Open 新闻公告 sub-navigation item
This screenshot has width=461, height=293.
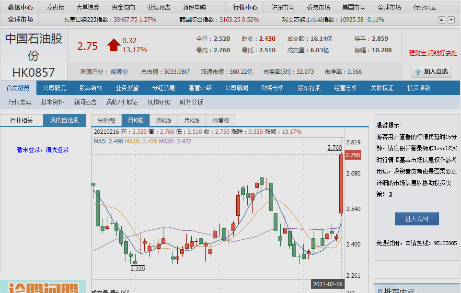pyautogui.click(x=85, y=102)
